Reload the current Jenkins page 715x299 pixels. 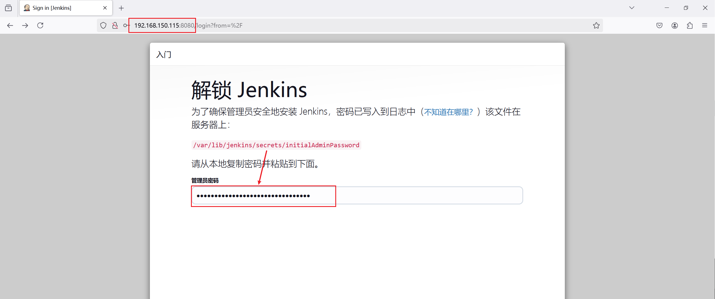(x=40, y=25)
